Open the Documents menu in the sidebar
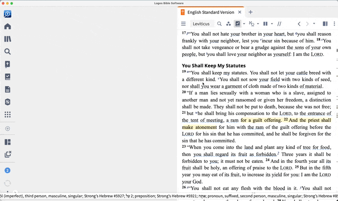Screen dimensions: 338x201 tap(8, 89)
